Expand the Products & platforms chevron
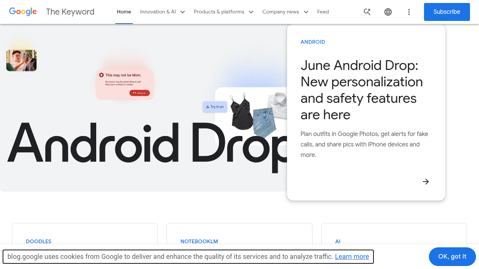Screen dimensions: 479x269 251,12
